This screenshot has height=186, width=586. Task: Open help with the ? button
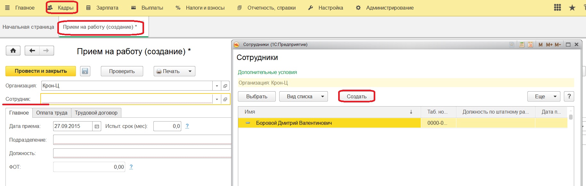click(x=569, y=96)
